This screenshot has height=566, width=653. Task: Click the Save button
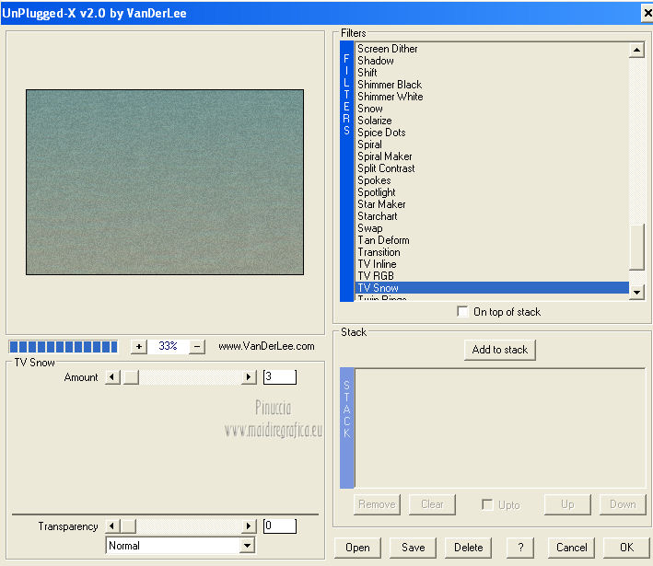pyautogui.click(x=413, y=548)
